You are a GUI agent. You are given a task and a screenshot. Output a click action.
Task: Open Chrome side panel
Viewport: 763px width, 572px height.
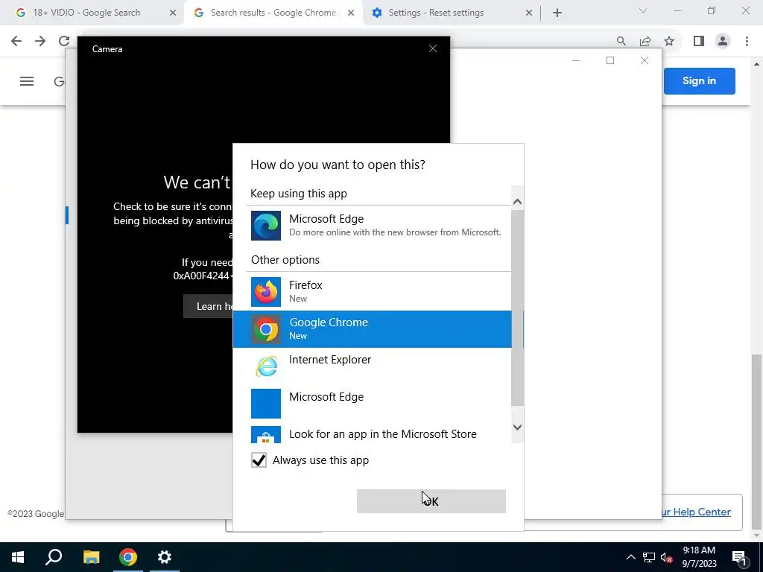[x=699, y=42]
